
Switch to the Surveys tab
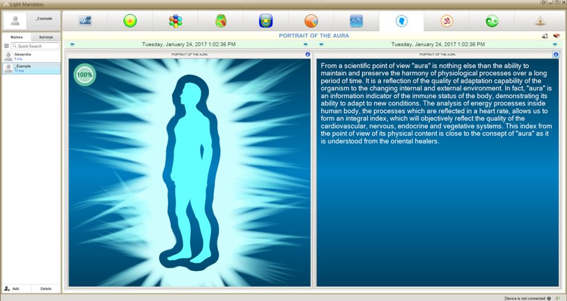click(x=46, y=38)
